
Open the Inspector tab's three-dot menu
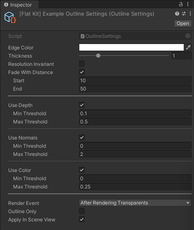click(188, 4)
